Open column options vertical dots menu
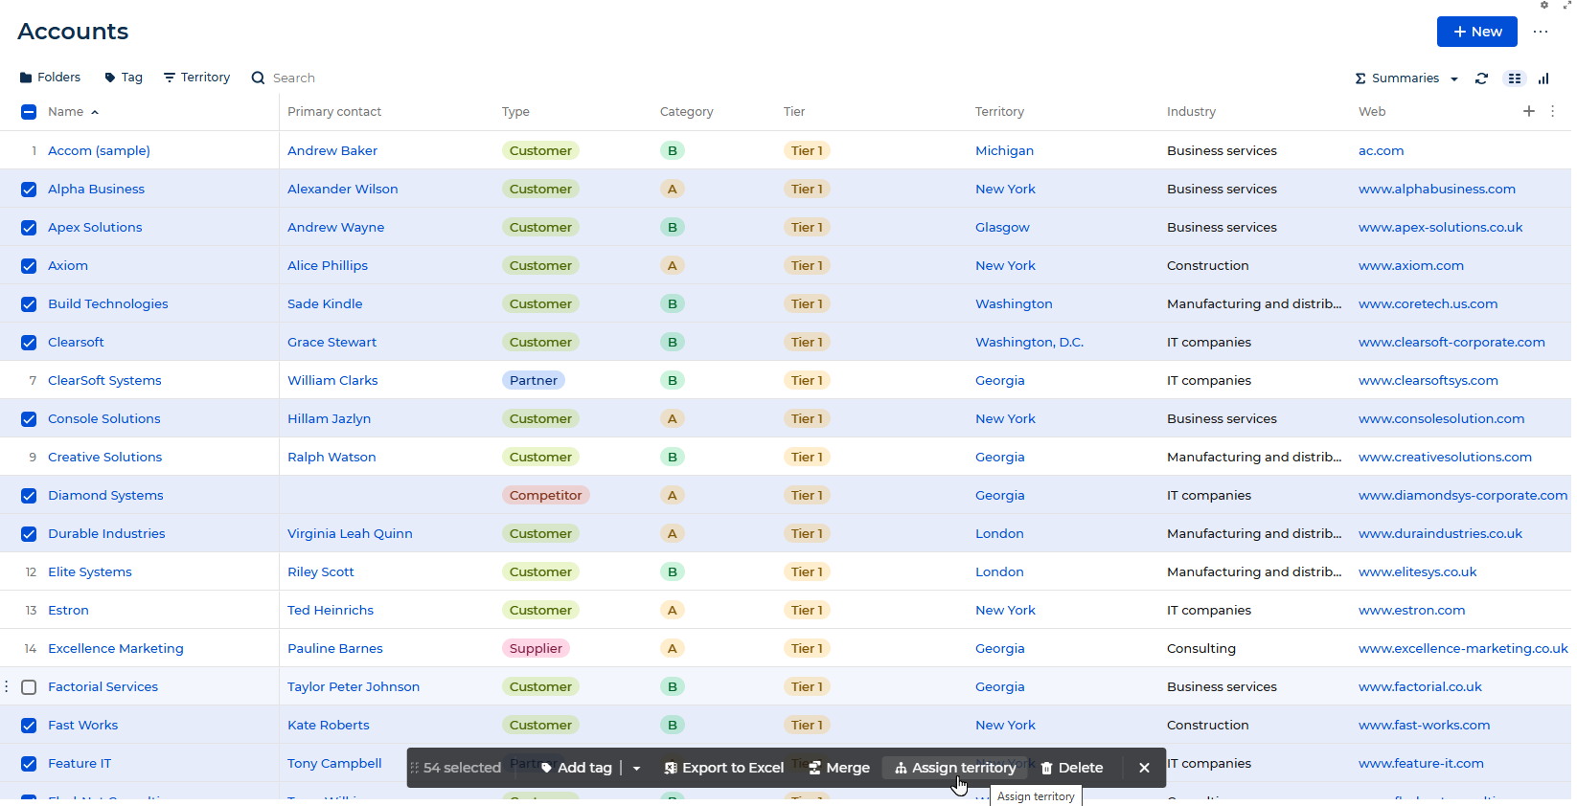The width and height of the screenshot is (1577, 806). tap(1553, 111)
